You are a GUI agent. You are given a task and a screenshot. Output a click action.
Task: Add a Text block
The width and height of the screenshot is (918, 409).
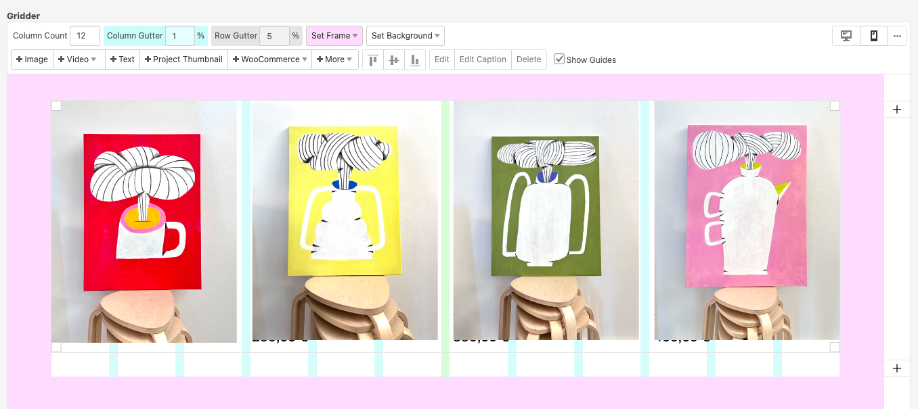(x=122, y=59)
